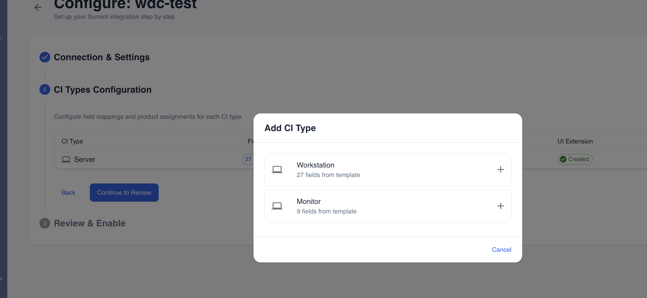Click the step 2 circle for CI Types Configuration

tap(44, 90)
